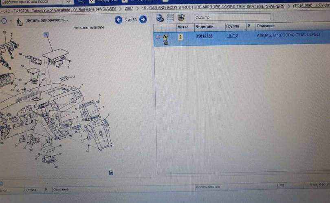Screen dimensions: 330x203
Task: Click the notes icon left of the filter field
Action: click(x=181, y=17)
